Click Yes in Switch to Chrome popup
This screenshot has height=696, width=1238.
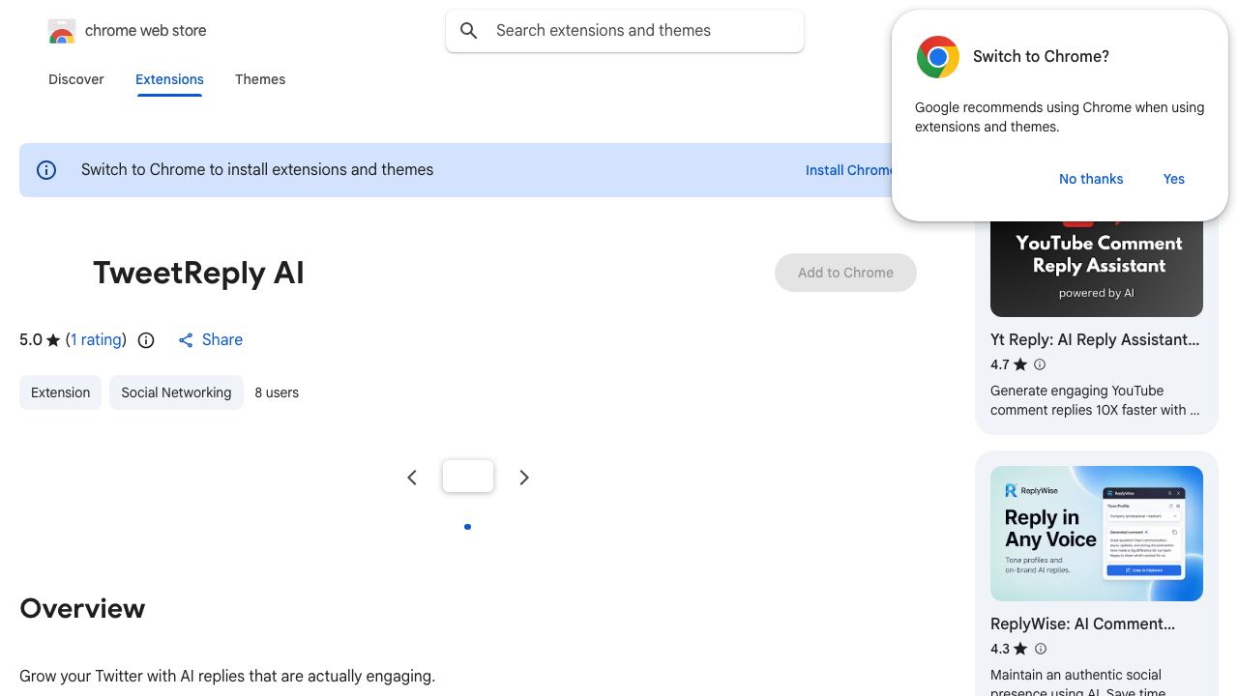[1174, 179]
